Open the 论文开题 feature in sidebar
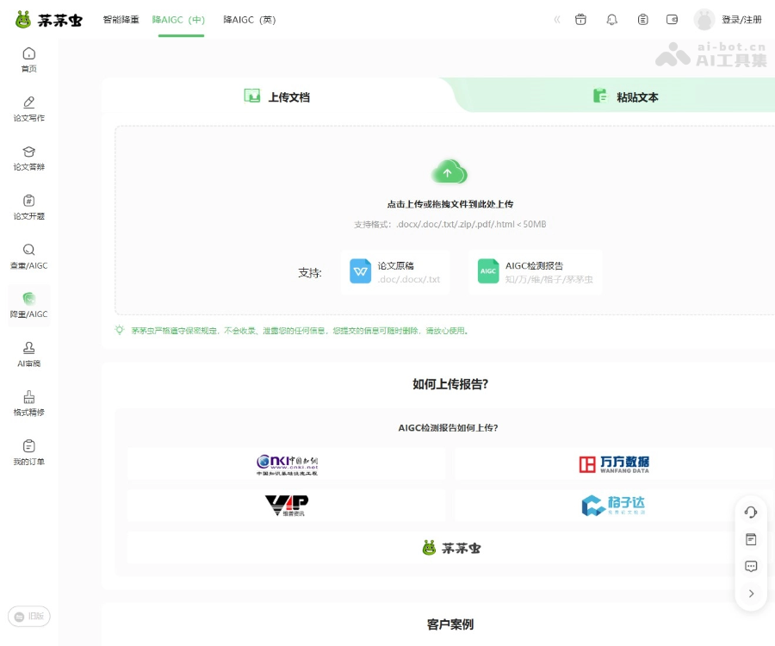 (x=28, y=208)
